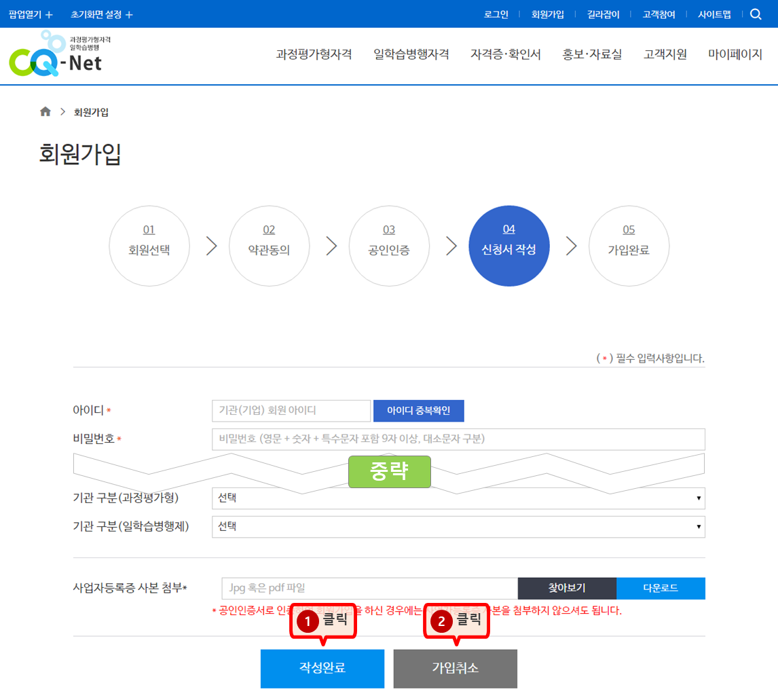
Task: Click the CQ-Net logo
Action: click(60, 54)
